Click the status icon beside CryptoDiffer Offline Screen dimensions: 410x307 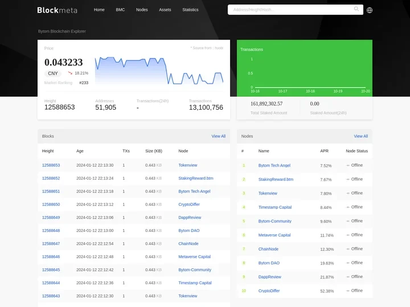click(348, 291)
